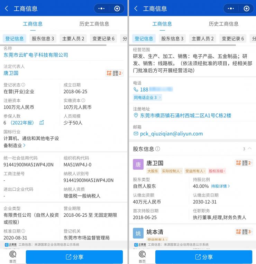Open 持股详情 shareholding details link
The height and width of the screenshot is (264, 256).
[220, 186]
